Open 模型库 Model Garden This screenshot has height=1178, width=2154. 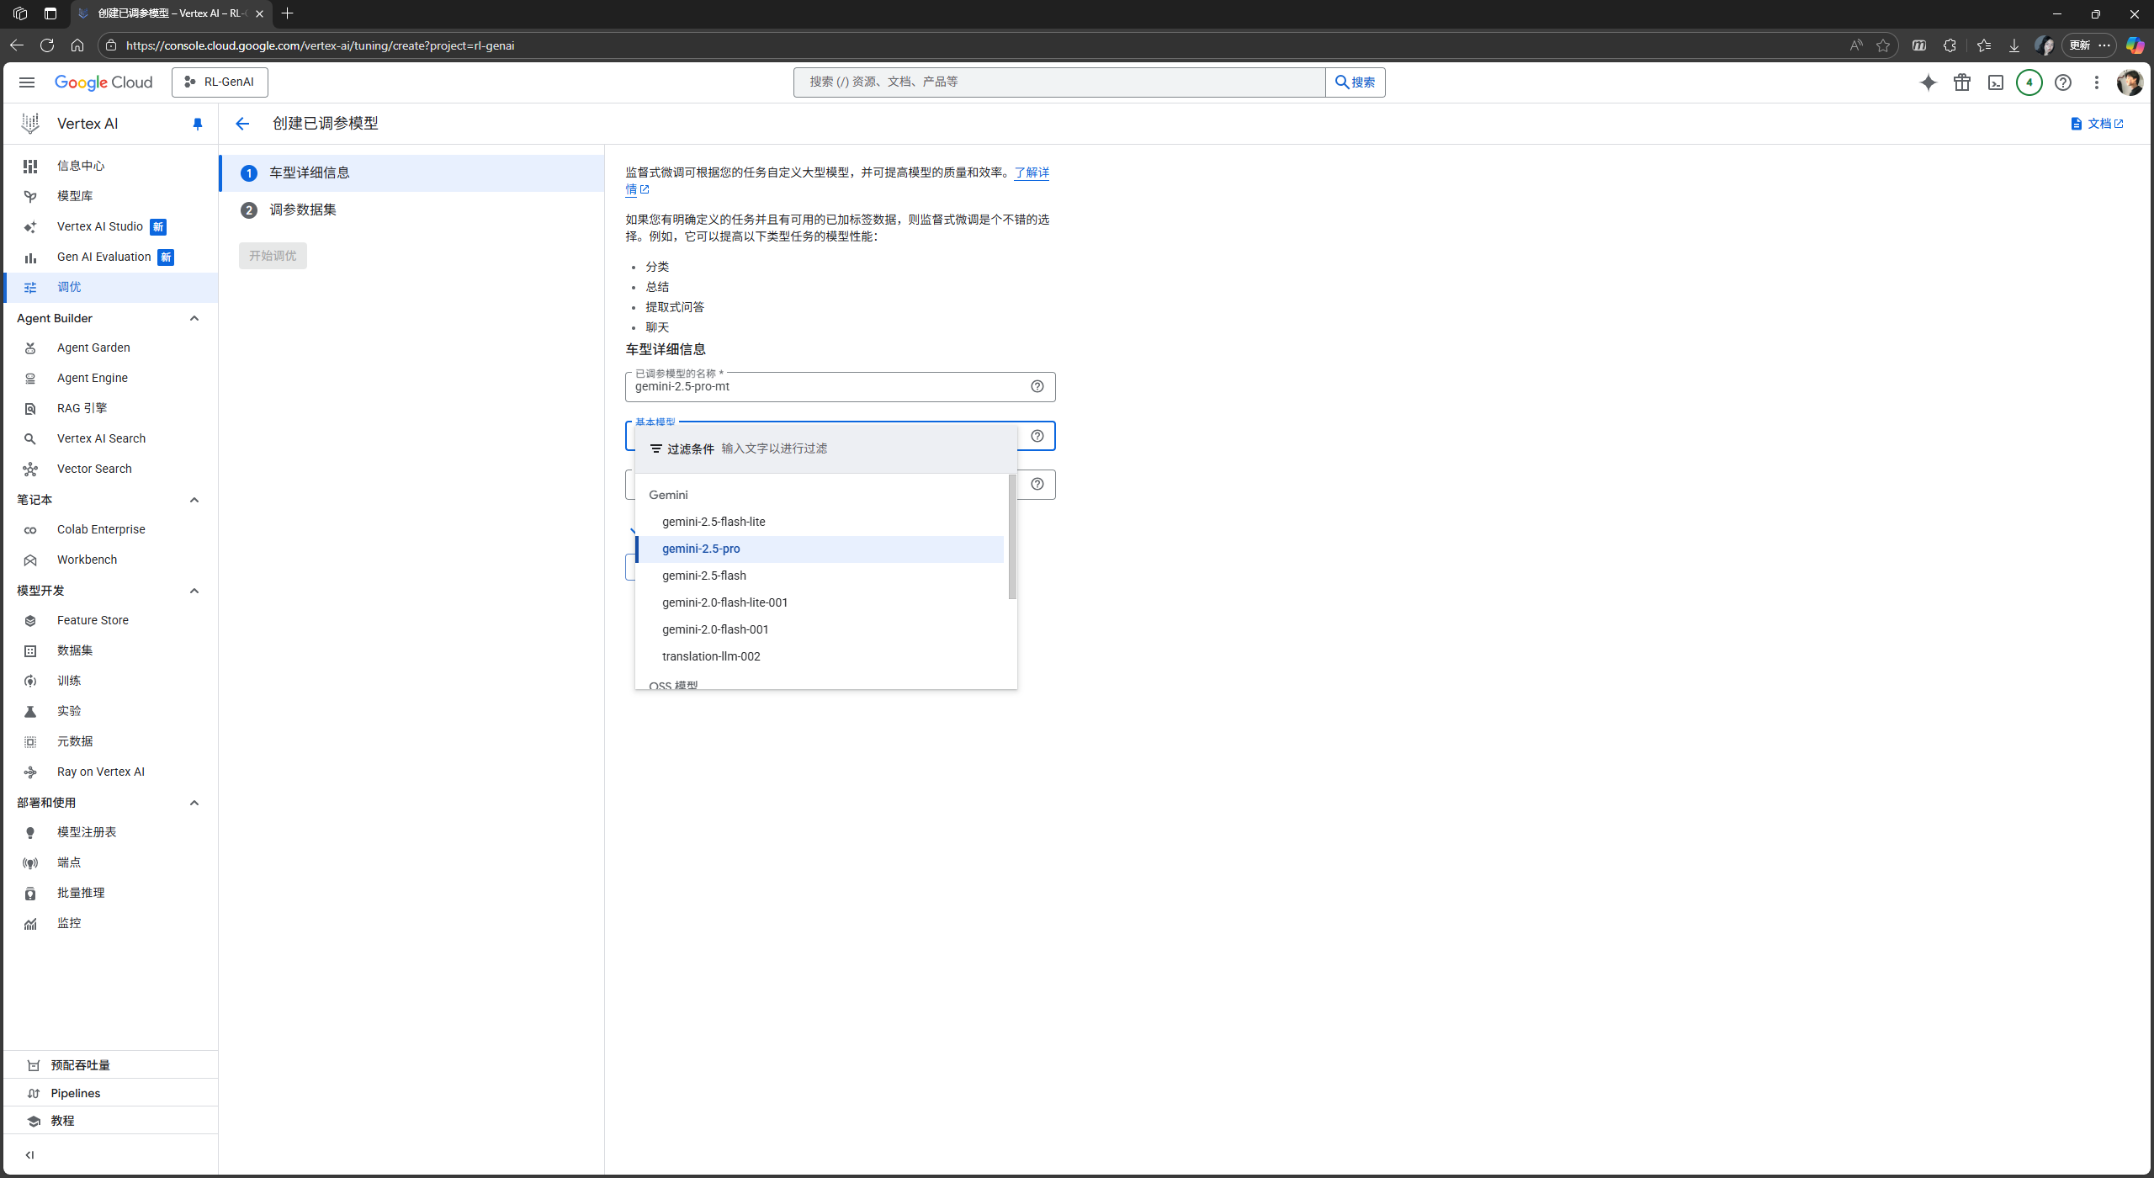point(111,196)
